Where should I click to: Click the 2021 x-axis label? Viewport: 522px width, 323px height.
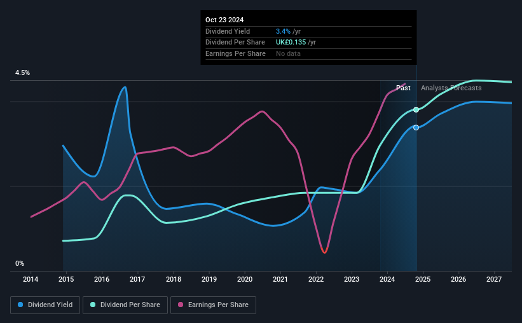[280, 279]
